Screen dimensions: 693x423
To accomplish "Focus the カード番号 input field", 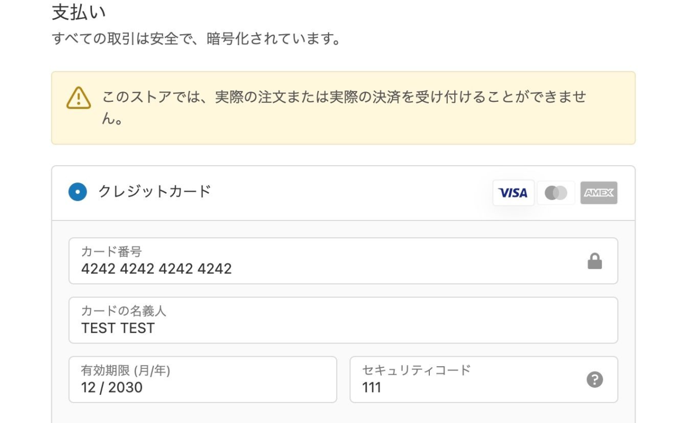I will coord(343,261).
